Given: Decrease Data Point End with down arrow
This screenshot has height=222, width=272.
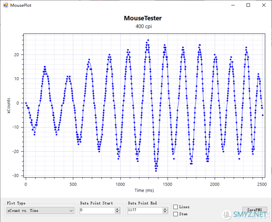Looking at the screenshot, I should (165, 212).
